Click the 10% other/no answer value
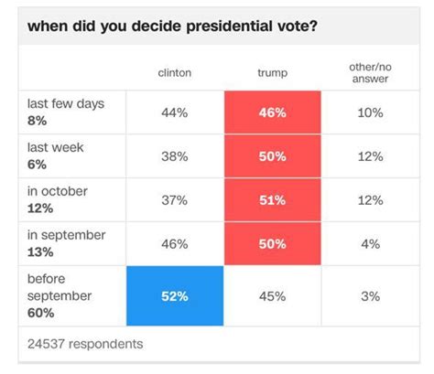Viewport: 434px width, 374px height. (x=370, y=112)
